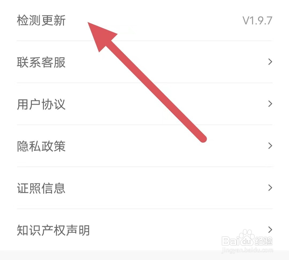Tap the gray strip below the list
The width and height of the screenshot is (289, 260).
pos(144,255)
